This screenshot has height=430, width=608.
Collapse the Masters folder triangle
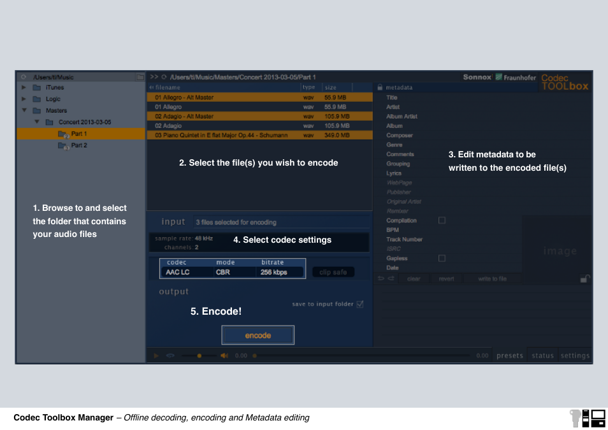pyautogui.click(x=24, y=110)
